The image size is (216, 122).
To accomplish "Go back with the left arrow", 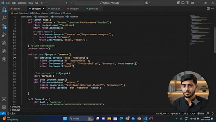I will 67,3.
